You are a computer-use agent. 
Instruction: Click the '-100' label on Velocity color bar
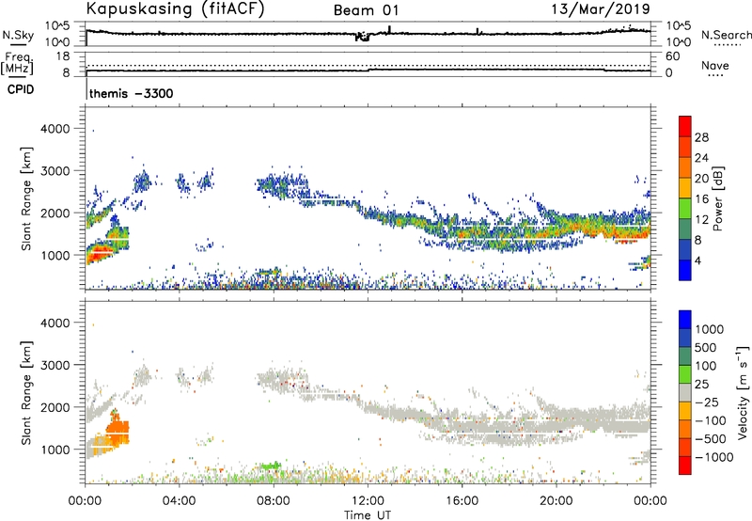coord(711,420)
